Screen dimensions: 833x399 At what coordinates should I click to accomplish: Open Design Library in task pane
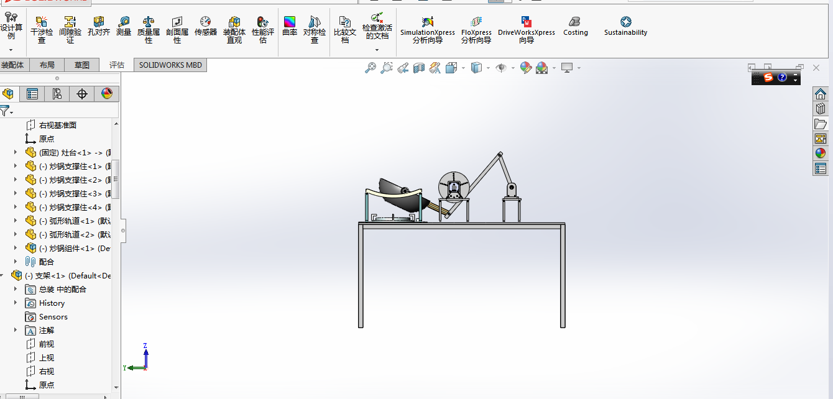[x=821, y=109]
